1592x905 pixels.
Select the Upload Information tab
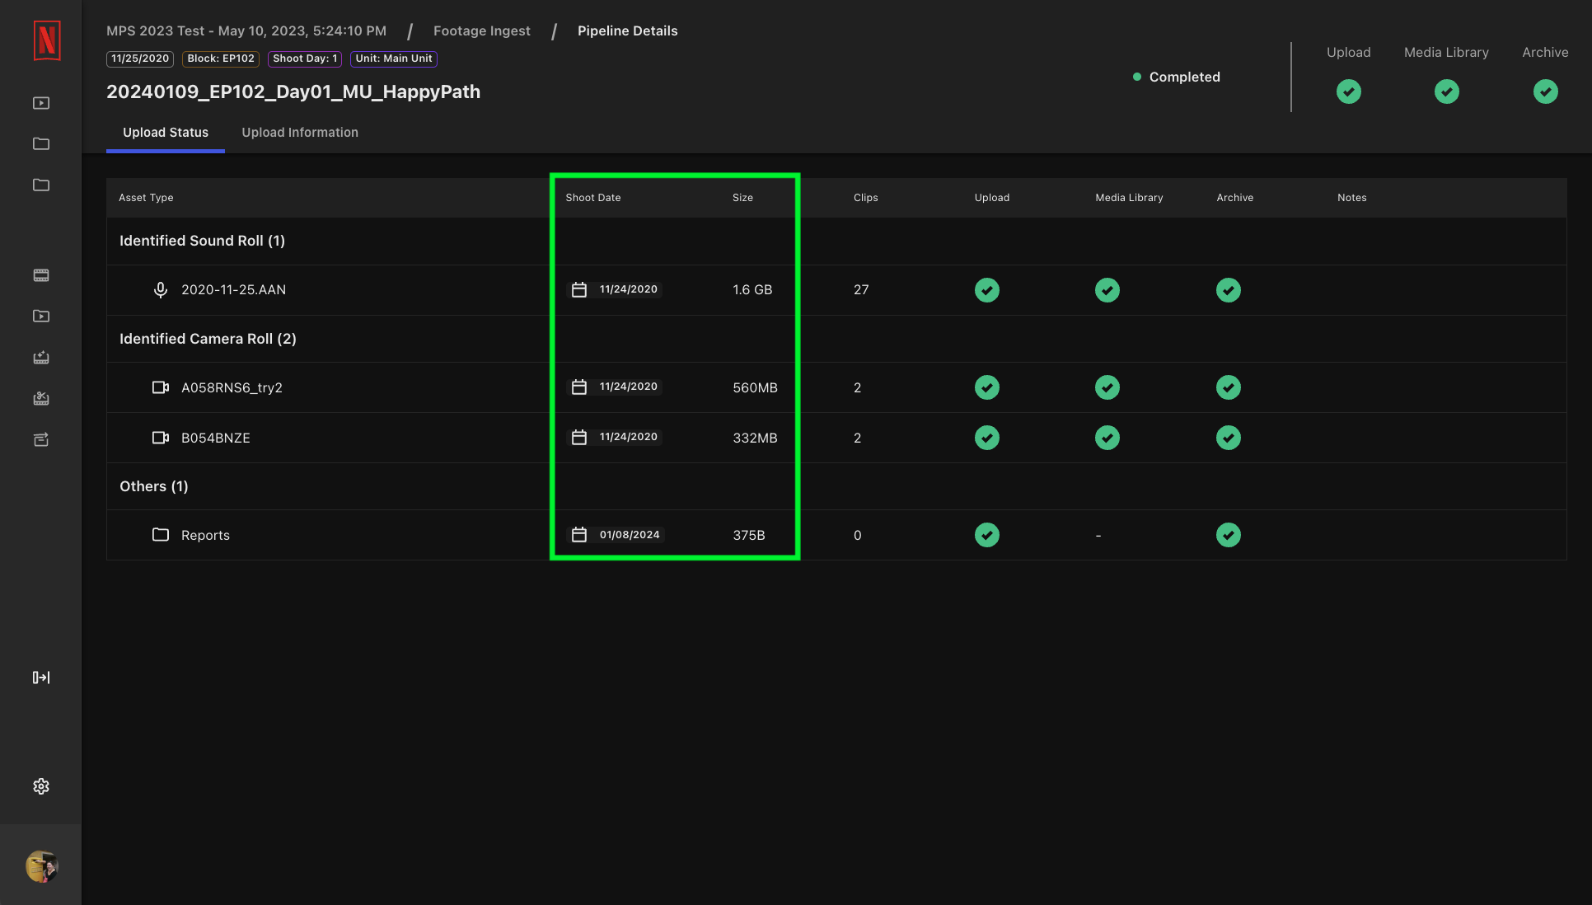pos(300,133)
